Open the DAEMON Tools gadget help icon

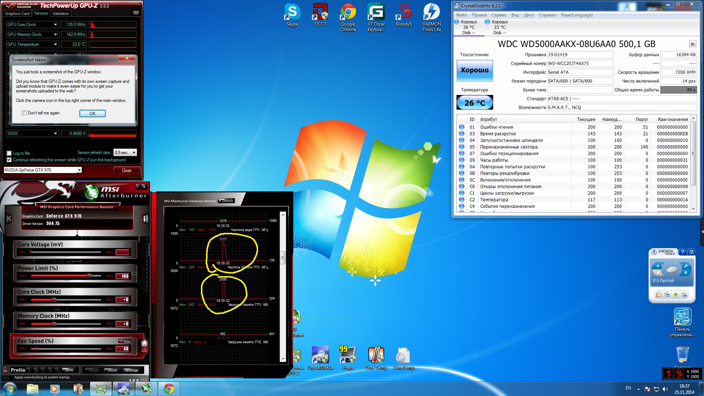click(x=682, y=252)
